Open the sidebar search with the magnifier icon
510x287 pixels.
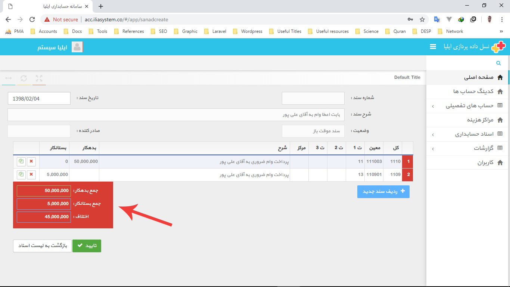[498, 63]
